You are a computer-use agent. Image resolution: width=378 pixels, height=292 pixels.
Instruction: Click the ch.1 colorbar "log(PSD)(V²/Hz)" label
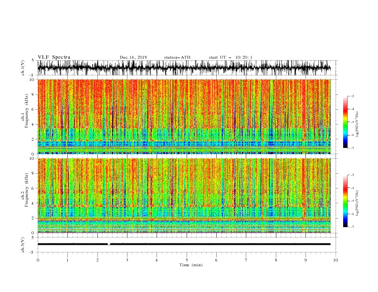(x=357, y=125)
